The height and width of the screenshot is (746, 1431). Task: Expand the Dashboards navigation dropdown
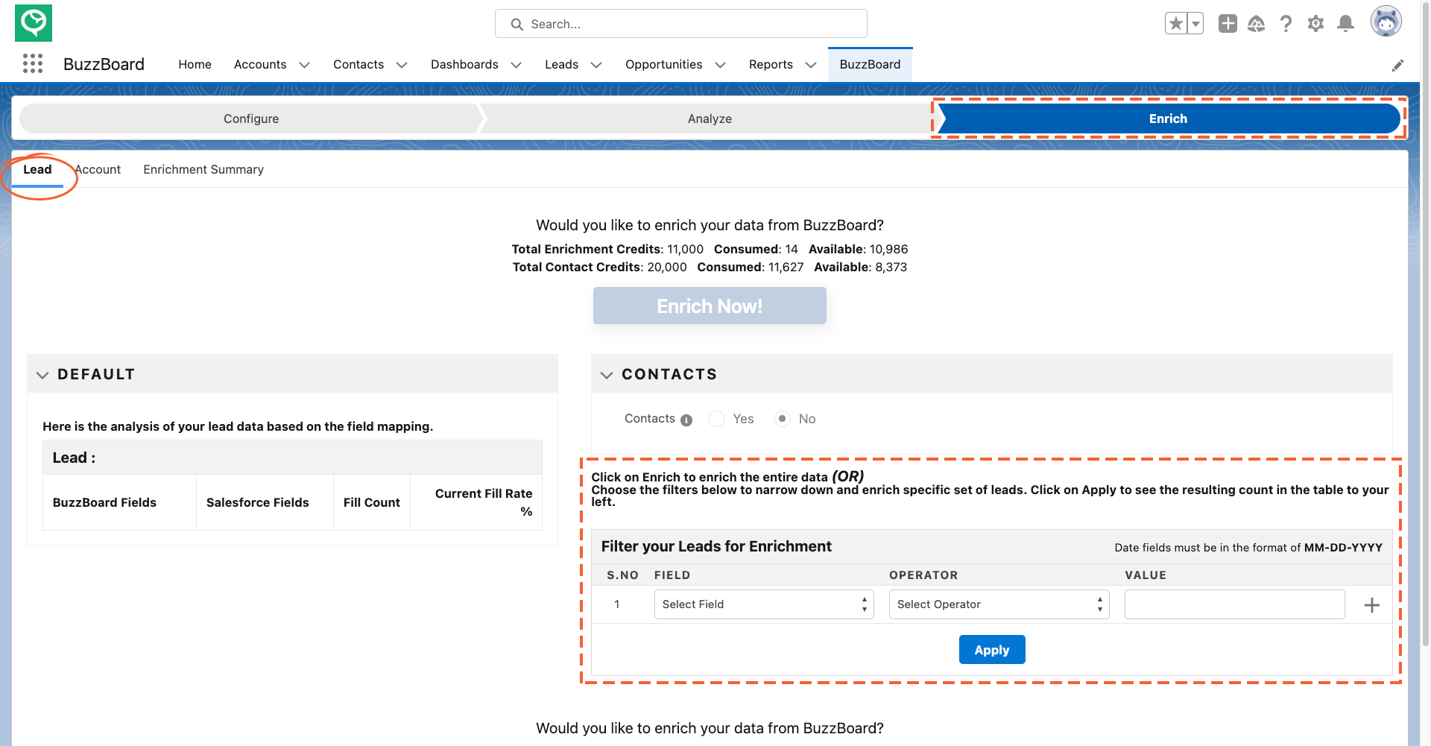pos(516,65)
